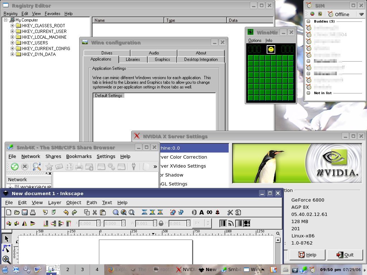The width and height of the screenshot is (367, 275).
Task: Switch to virtual desktop 4 in pager
Action: pos(97,269)
